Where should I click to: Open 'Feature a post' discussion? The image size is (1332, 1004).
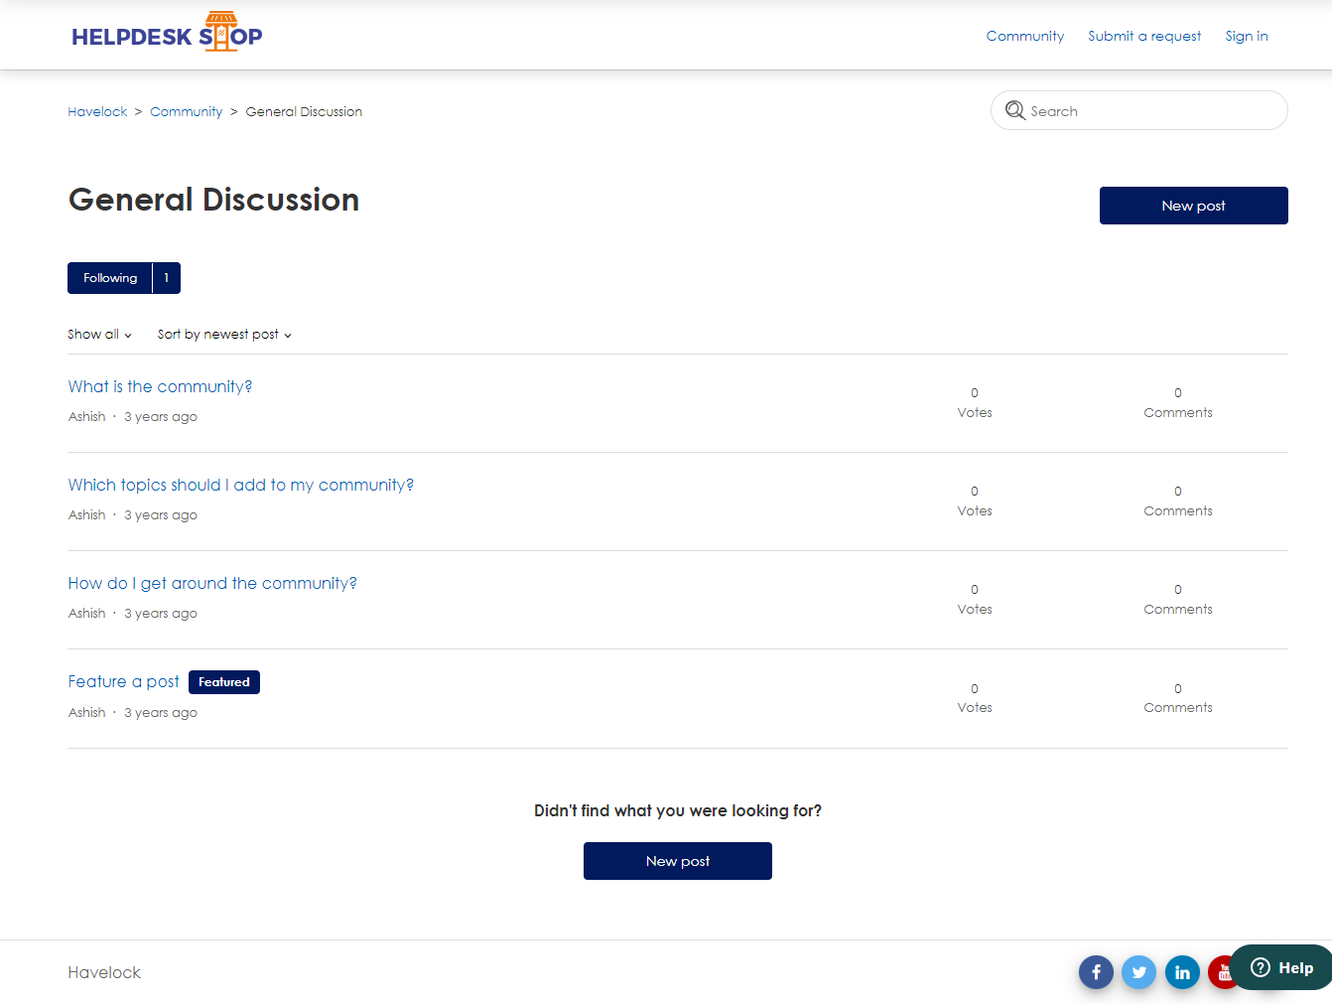(123, 681)
